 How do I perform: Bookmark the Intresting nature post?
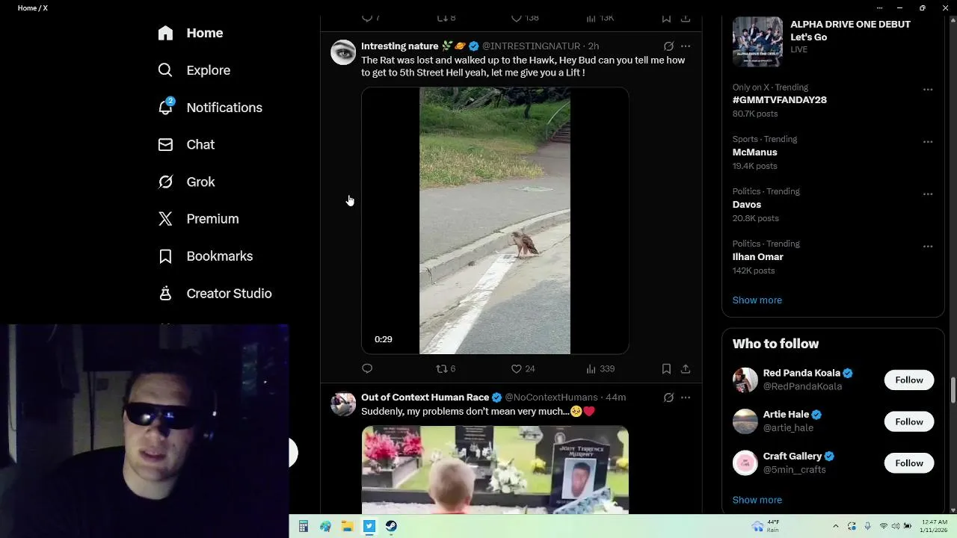click(x=666, y=368)
